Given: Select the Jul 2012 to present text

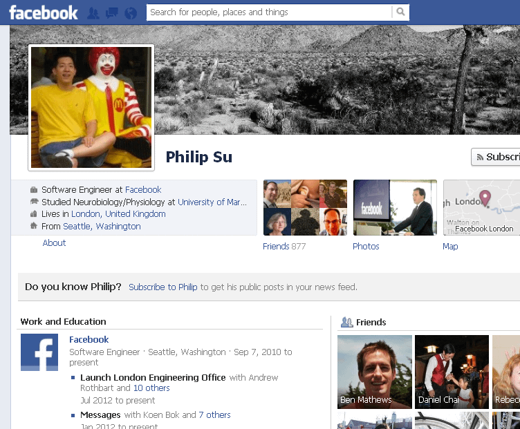Looking at the screenshot, I should [118, 401].
